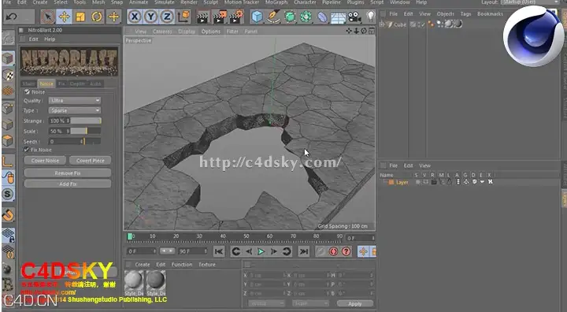Add a Light bulb object
Viewport: 567px width, 312px height.
click(370, 17)
